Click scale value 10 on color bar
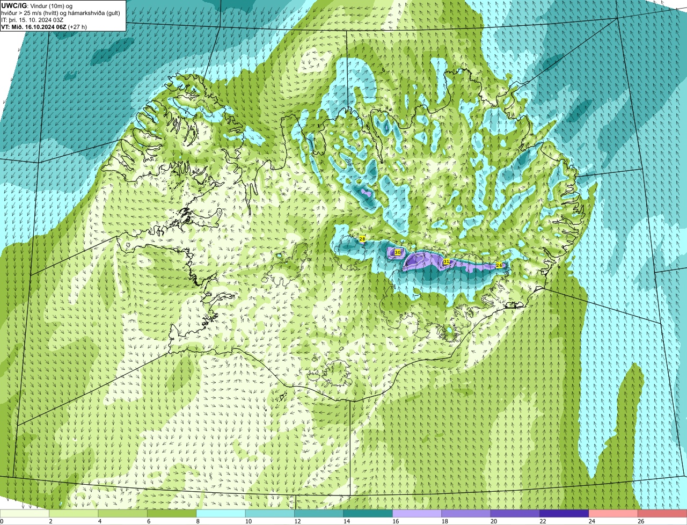 click(249, 521)
